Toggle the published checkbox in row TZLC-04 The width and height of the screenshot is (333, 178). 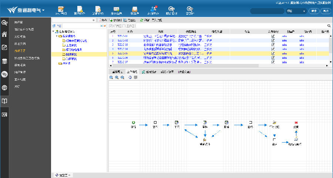point(273,49)
